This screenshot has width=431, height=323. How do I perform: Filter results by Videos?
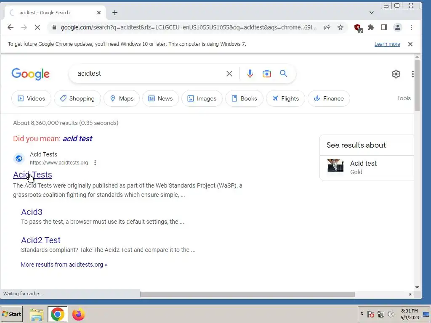[x=31, y=98]
